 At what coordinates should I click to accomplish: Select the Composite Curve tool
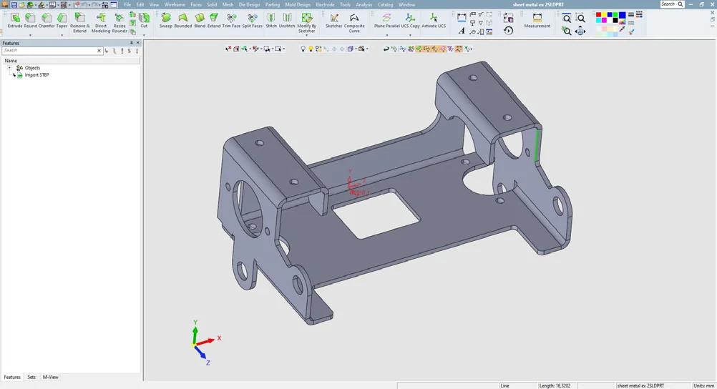(354, 23)
